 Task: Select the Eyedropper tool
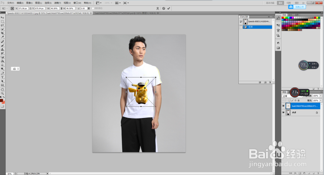3,37
